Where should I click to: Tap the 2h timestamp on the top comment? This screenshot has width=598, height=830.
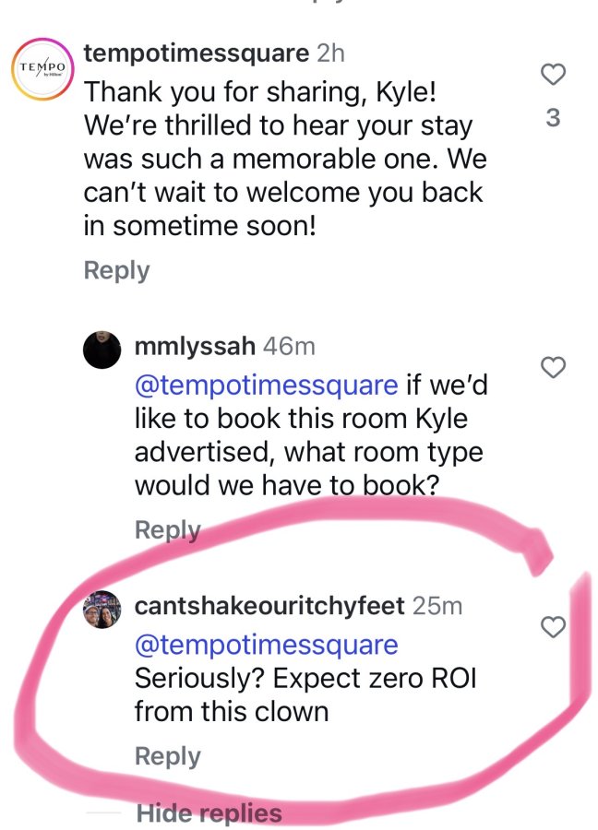pyautogui.click(x=330, y=53)
